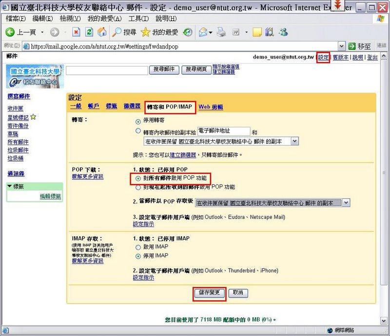Click the green 移至 go arrow icon
Viewport: 390px width, 336px height.
pos(351,46)
